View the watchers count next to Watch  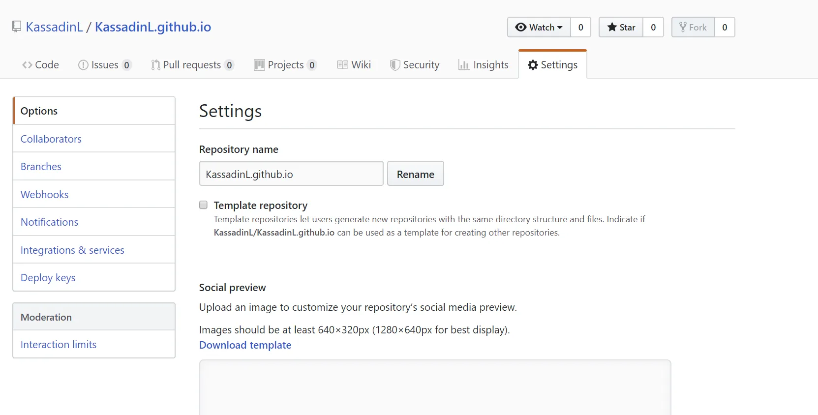point(581,28)
